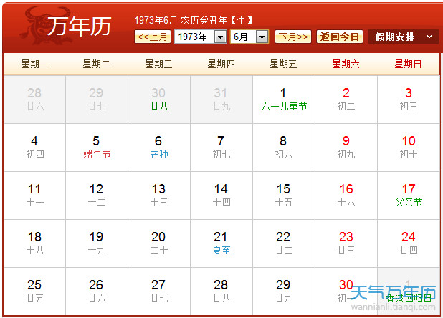Select June 24 廿四

coord(409,244)
